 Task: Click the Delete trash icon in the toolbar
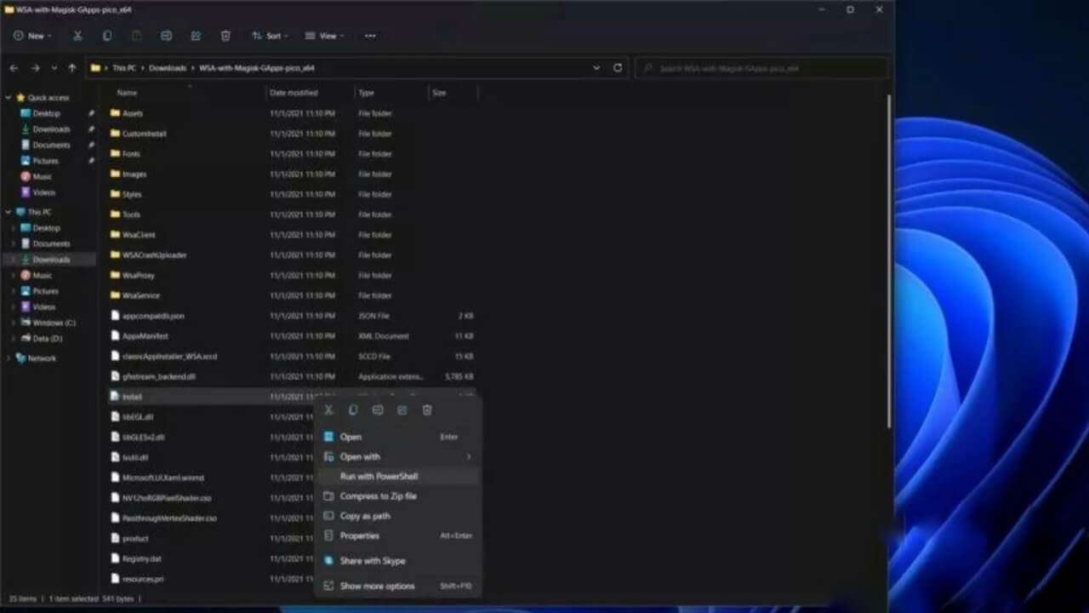pyautogui.click(x=225, y=36)
